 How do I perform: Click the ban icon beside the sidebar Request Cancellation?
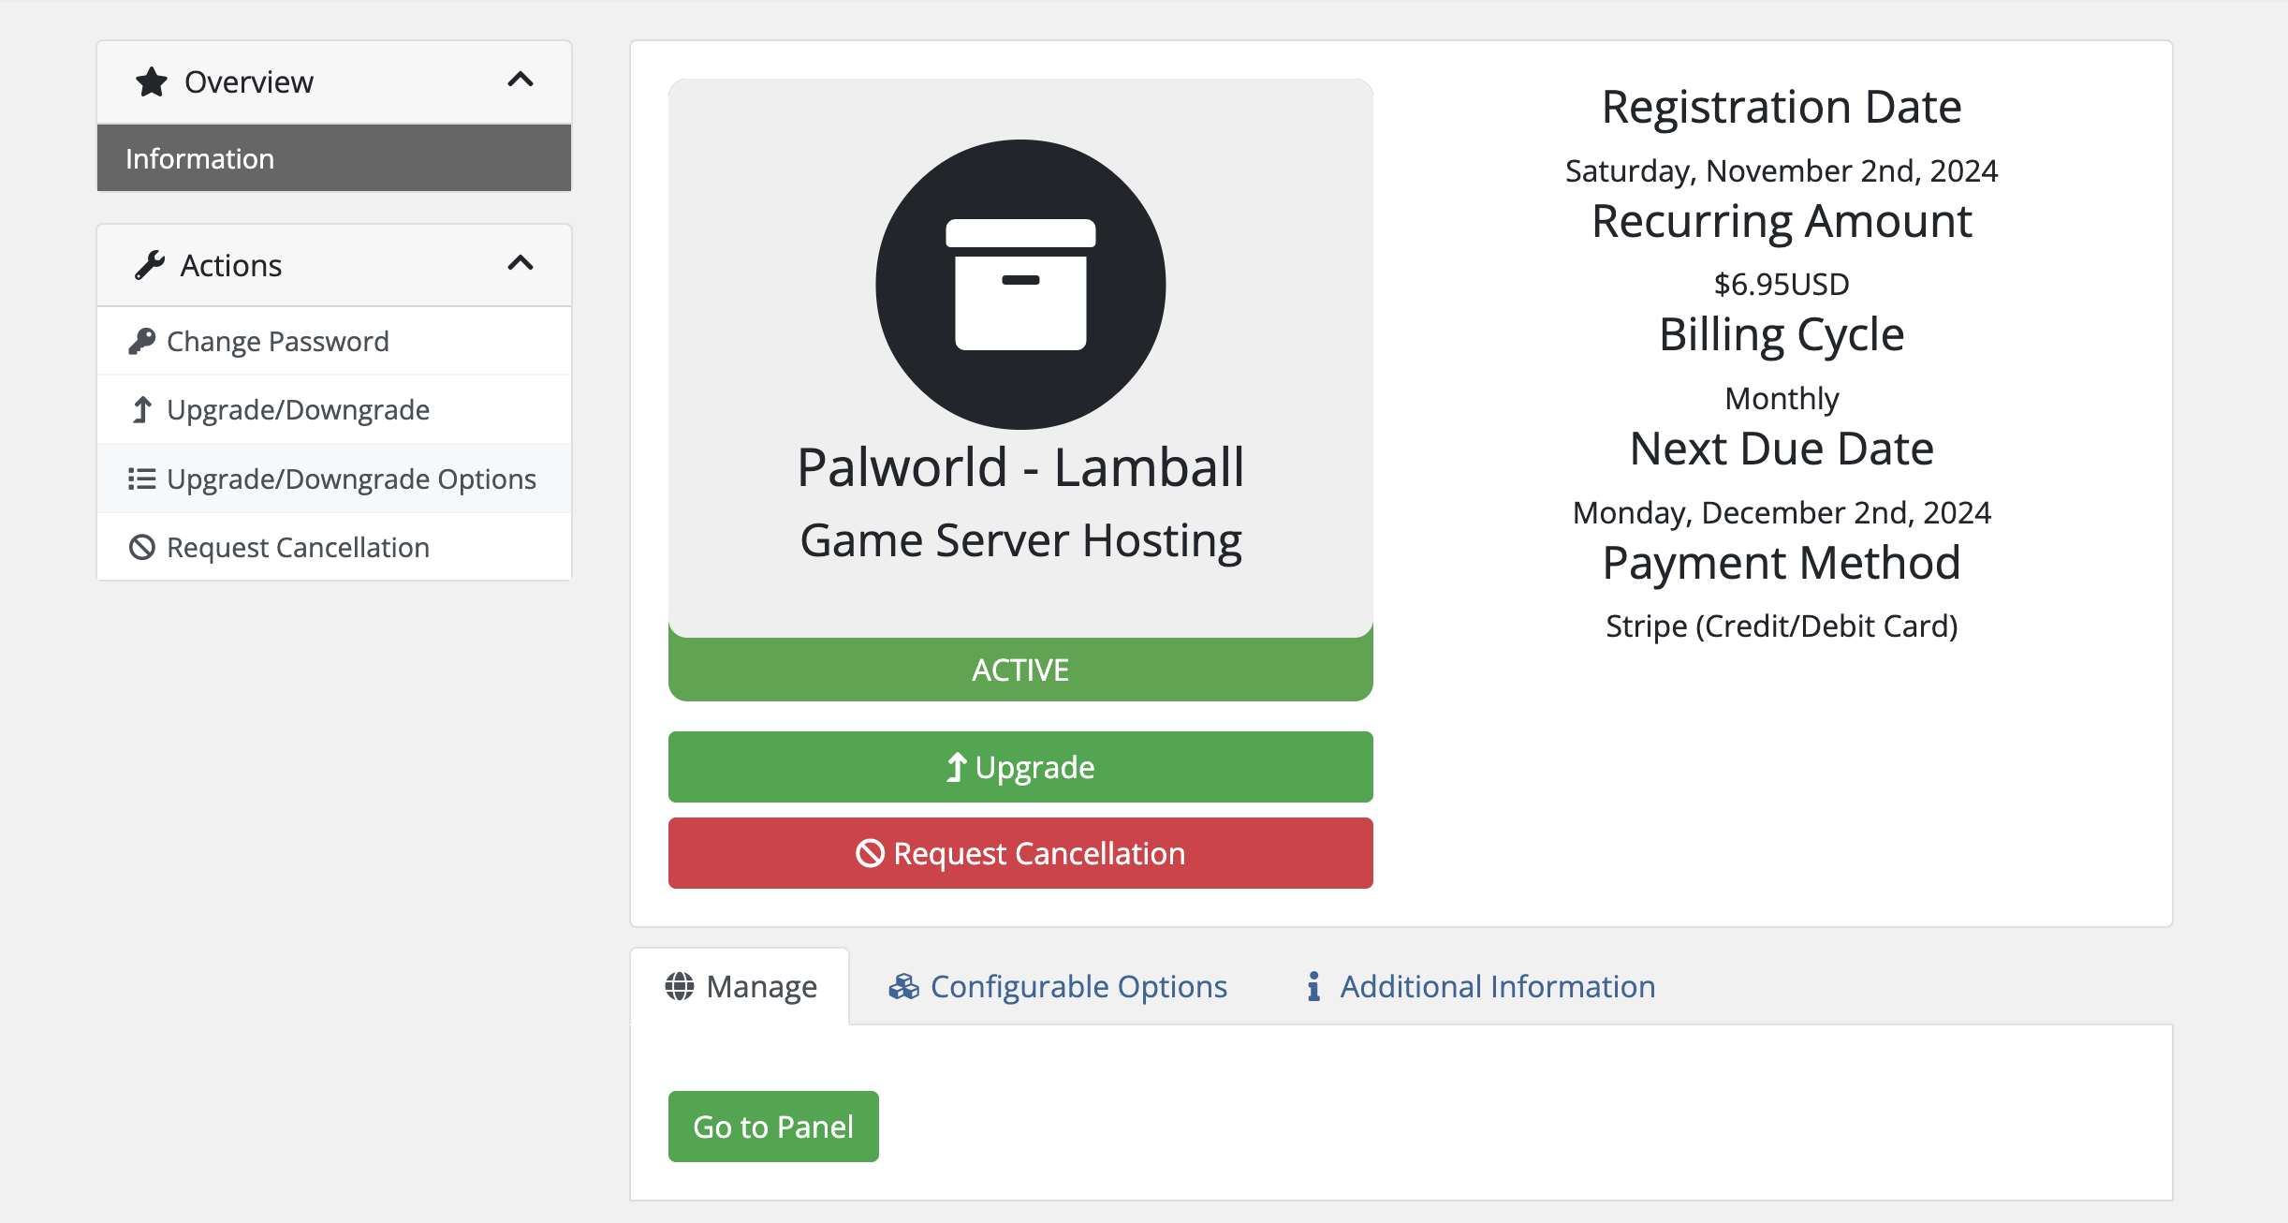141,547
